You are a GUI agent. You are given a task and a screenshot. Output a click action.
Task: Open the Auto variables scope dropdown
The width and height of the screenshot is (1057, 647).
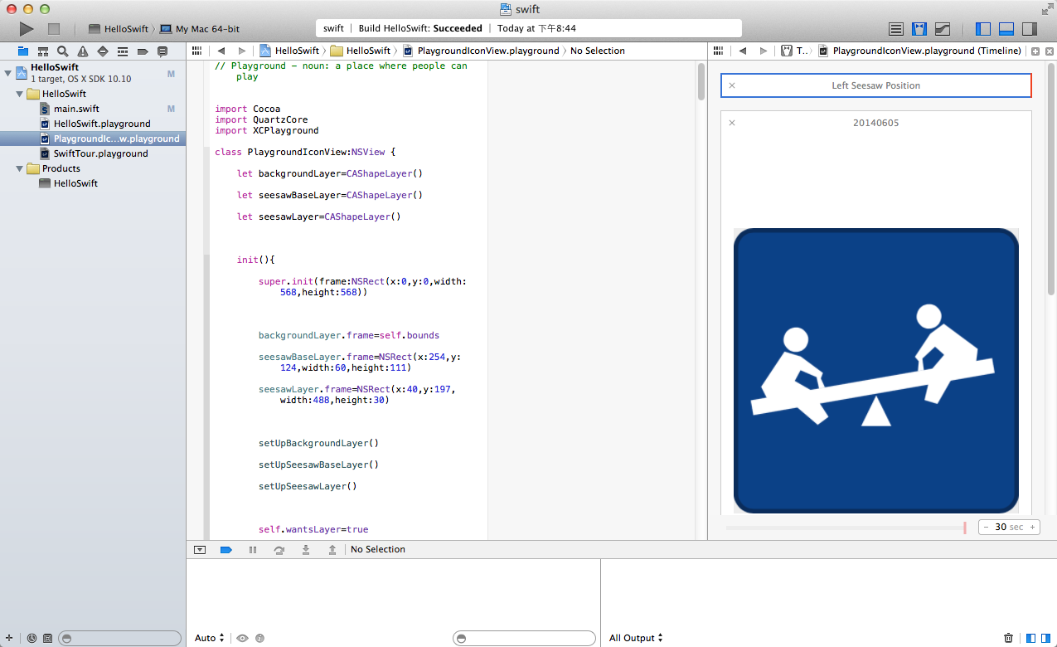pyautogui.click(x=210, y=638)
